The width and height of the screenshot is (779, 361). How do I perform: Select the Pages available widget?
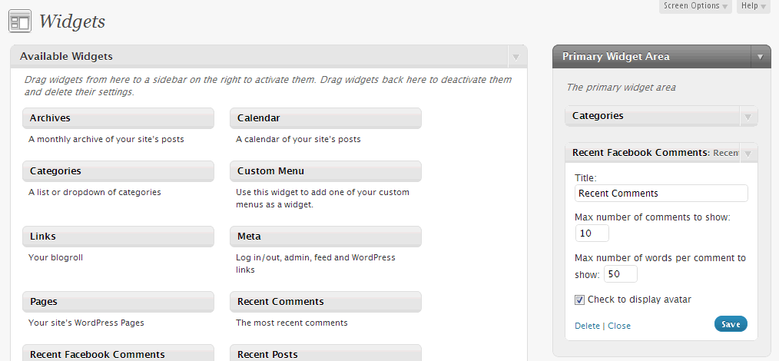118,302
